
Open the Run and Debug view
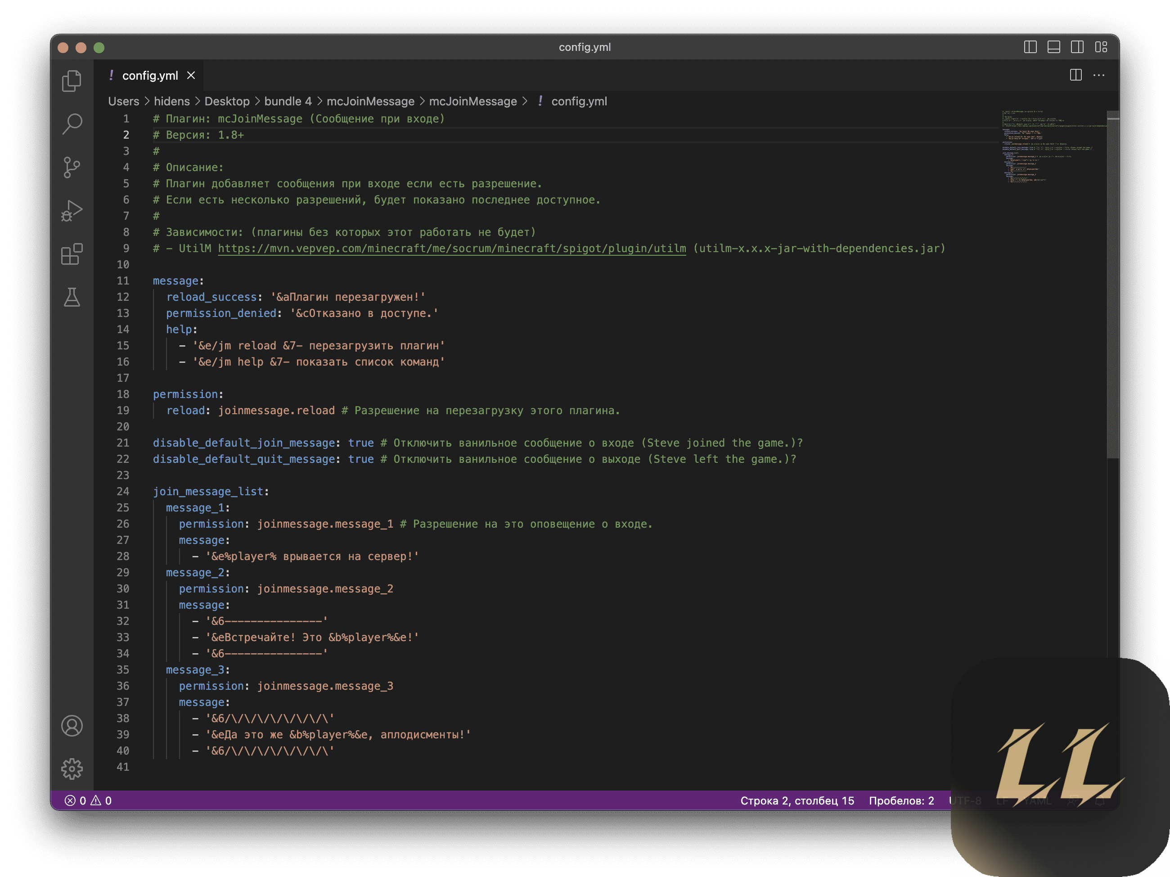pyautogui.click(x=72, y=211)
